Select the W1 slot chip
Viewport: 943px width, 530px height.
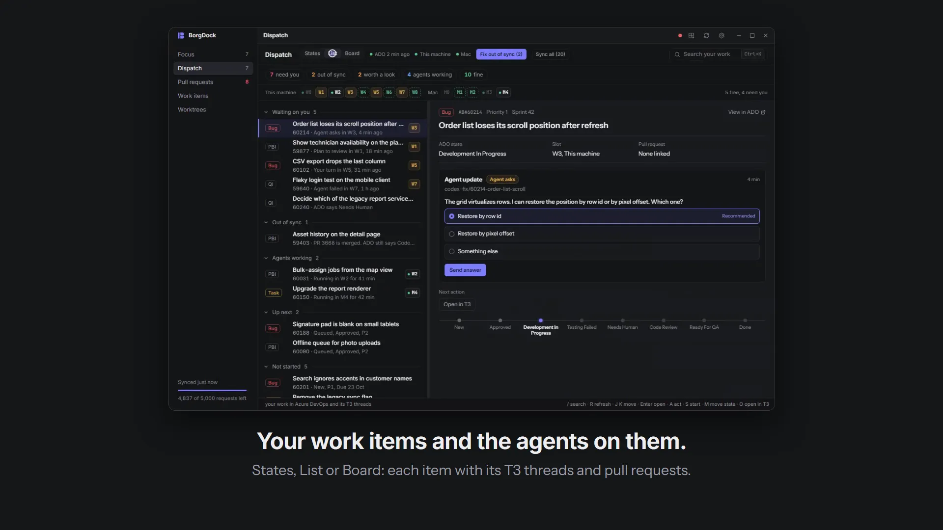pyautogui.click(x=321, y=92)
